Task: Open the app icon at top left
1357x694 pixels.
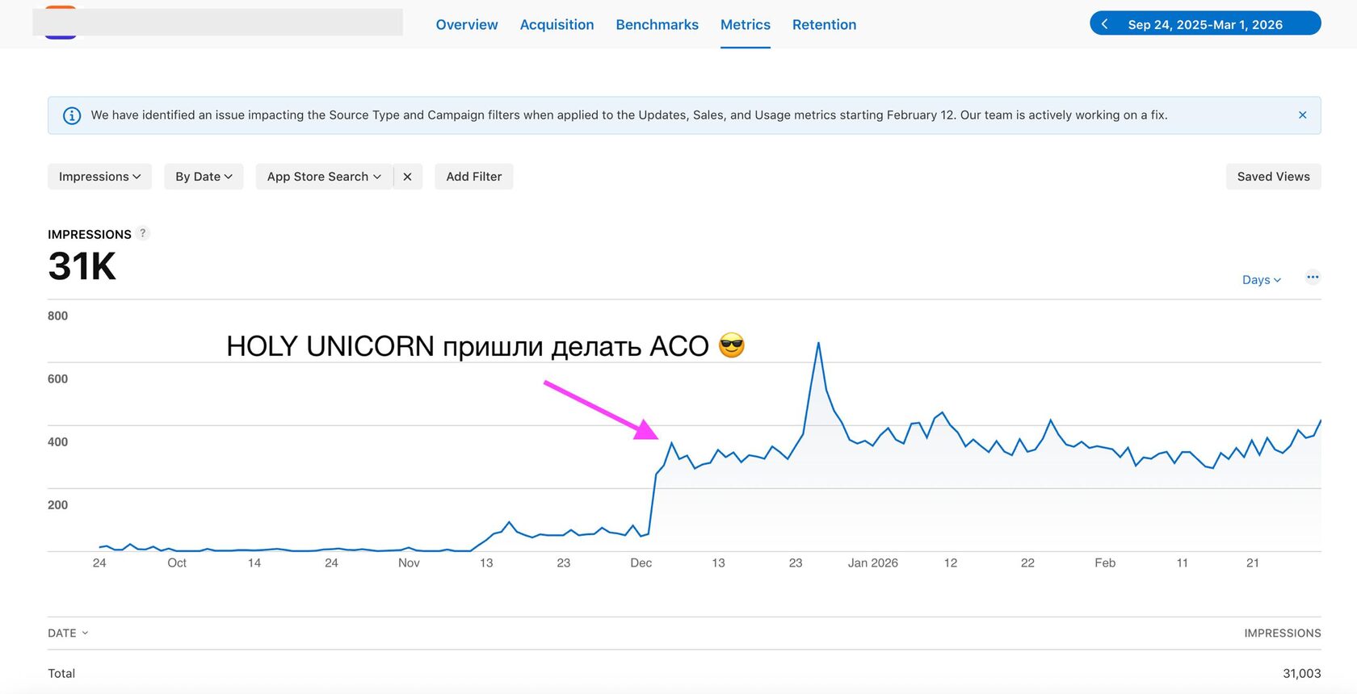Action: [x=61, y=22]
